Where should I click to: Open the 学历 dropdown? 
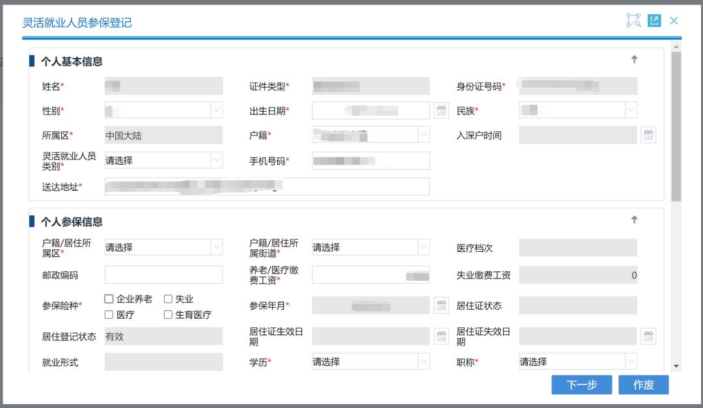[424, 361]
